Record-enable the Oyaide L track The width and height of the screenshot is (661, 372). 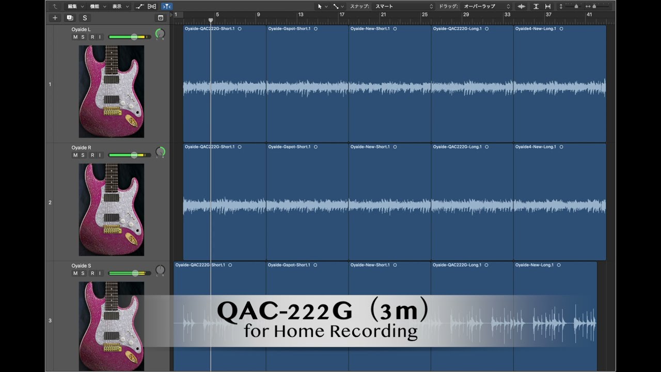92,37
